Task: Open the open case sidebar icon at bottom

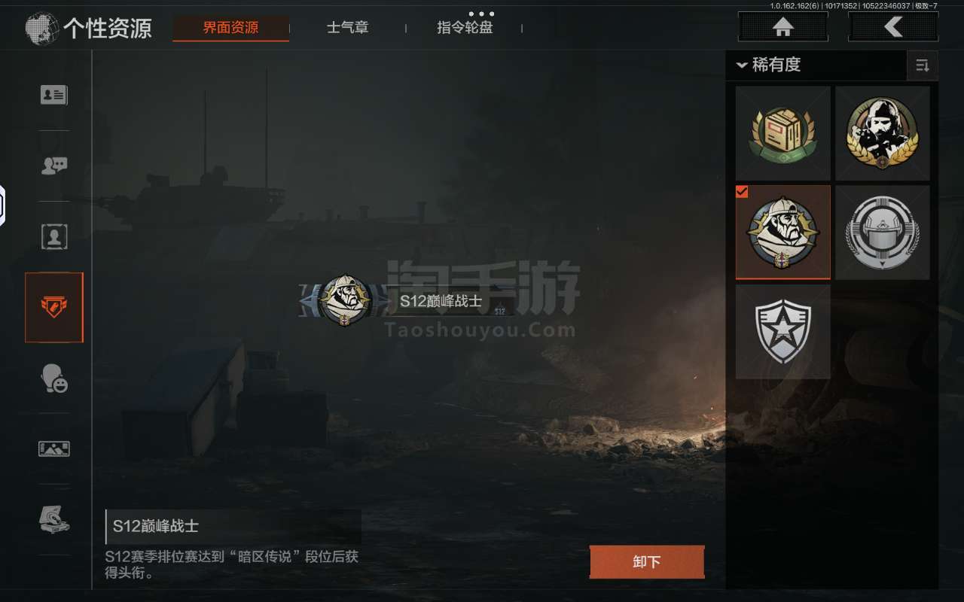Action: (x=54, y=519)
